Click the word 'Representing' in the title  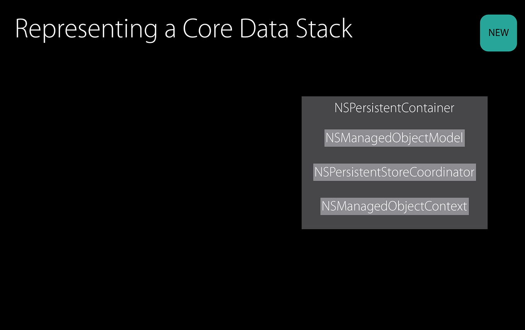[x=86, y=29]
